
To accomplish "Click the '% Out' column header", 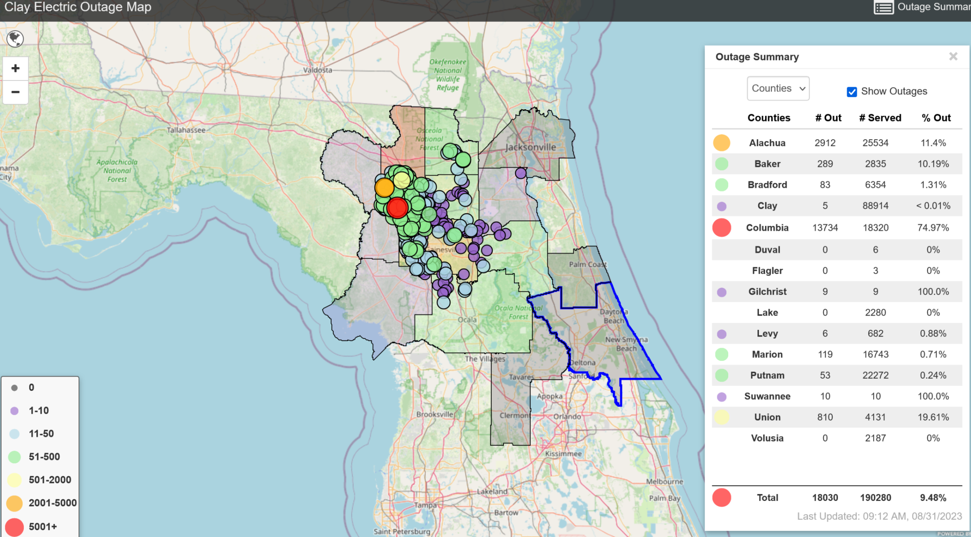I will coord(936,118).
